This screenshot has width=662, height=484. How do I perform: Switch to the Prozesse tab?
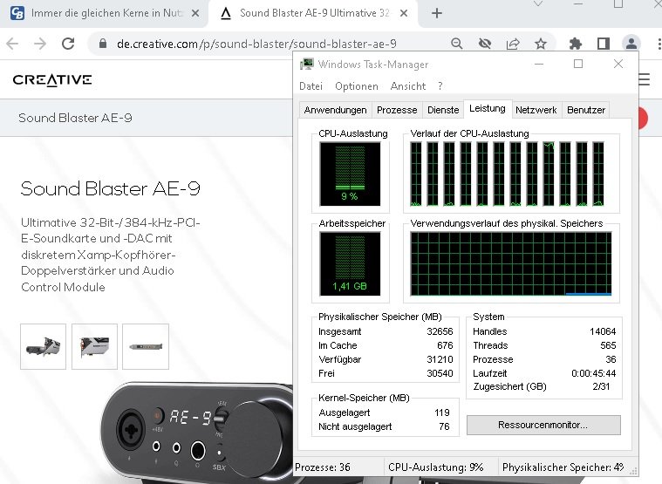point(397,110)
